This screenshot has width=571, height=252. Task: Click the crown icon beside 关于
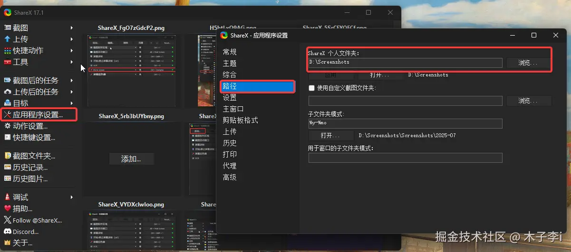(7, 243)
